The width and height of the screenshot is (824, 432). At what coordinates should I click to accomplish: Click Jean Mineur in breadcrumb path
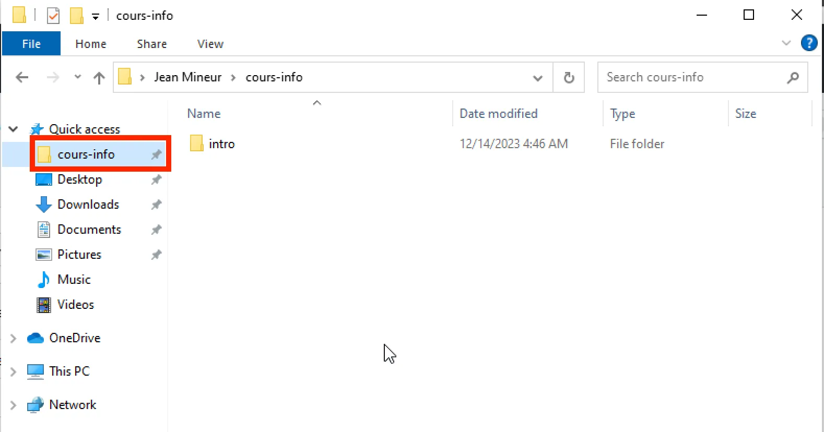coord(187,77)
